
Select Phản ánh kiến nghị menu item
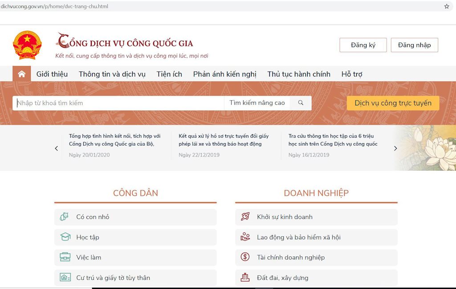tap(224, 74)
